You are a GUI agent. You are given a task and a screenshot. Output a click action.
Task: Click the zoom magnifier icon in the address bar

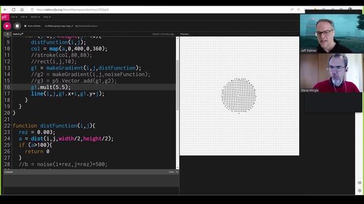click(x=299, y=10)
